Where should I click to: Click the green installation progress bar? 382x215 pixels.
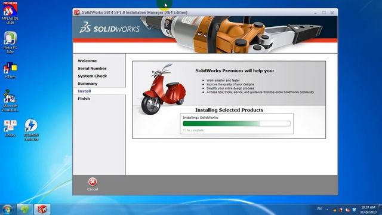236,124
